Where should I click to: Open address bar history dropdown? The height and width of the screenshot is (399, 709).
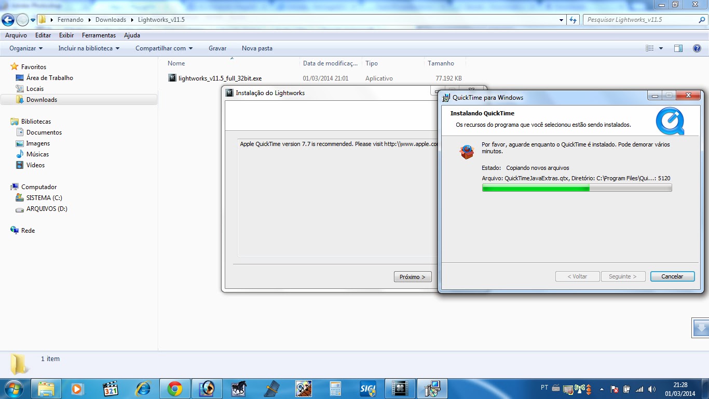[562, 20]
